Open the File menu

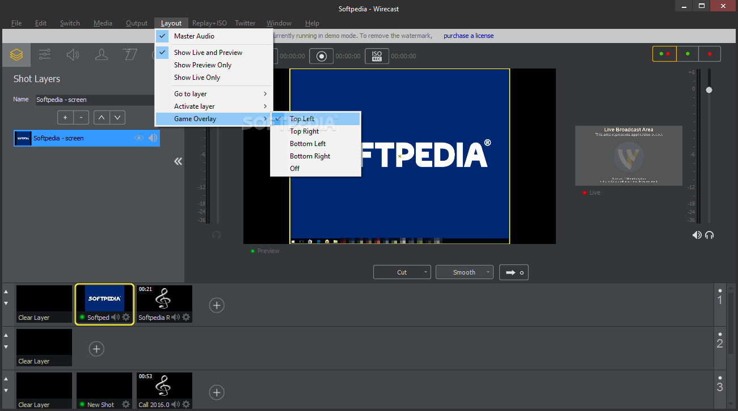(x=16, y=23)
